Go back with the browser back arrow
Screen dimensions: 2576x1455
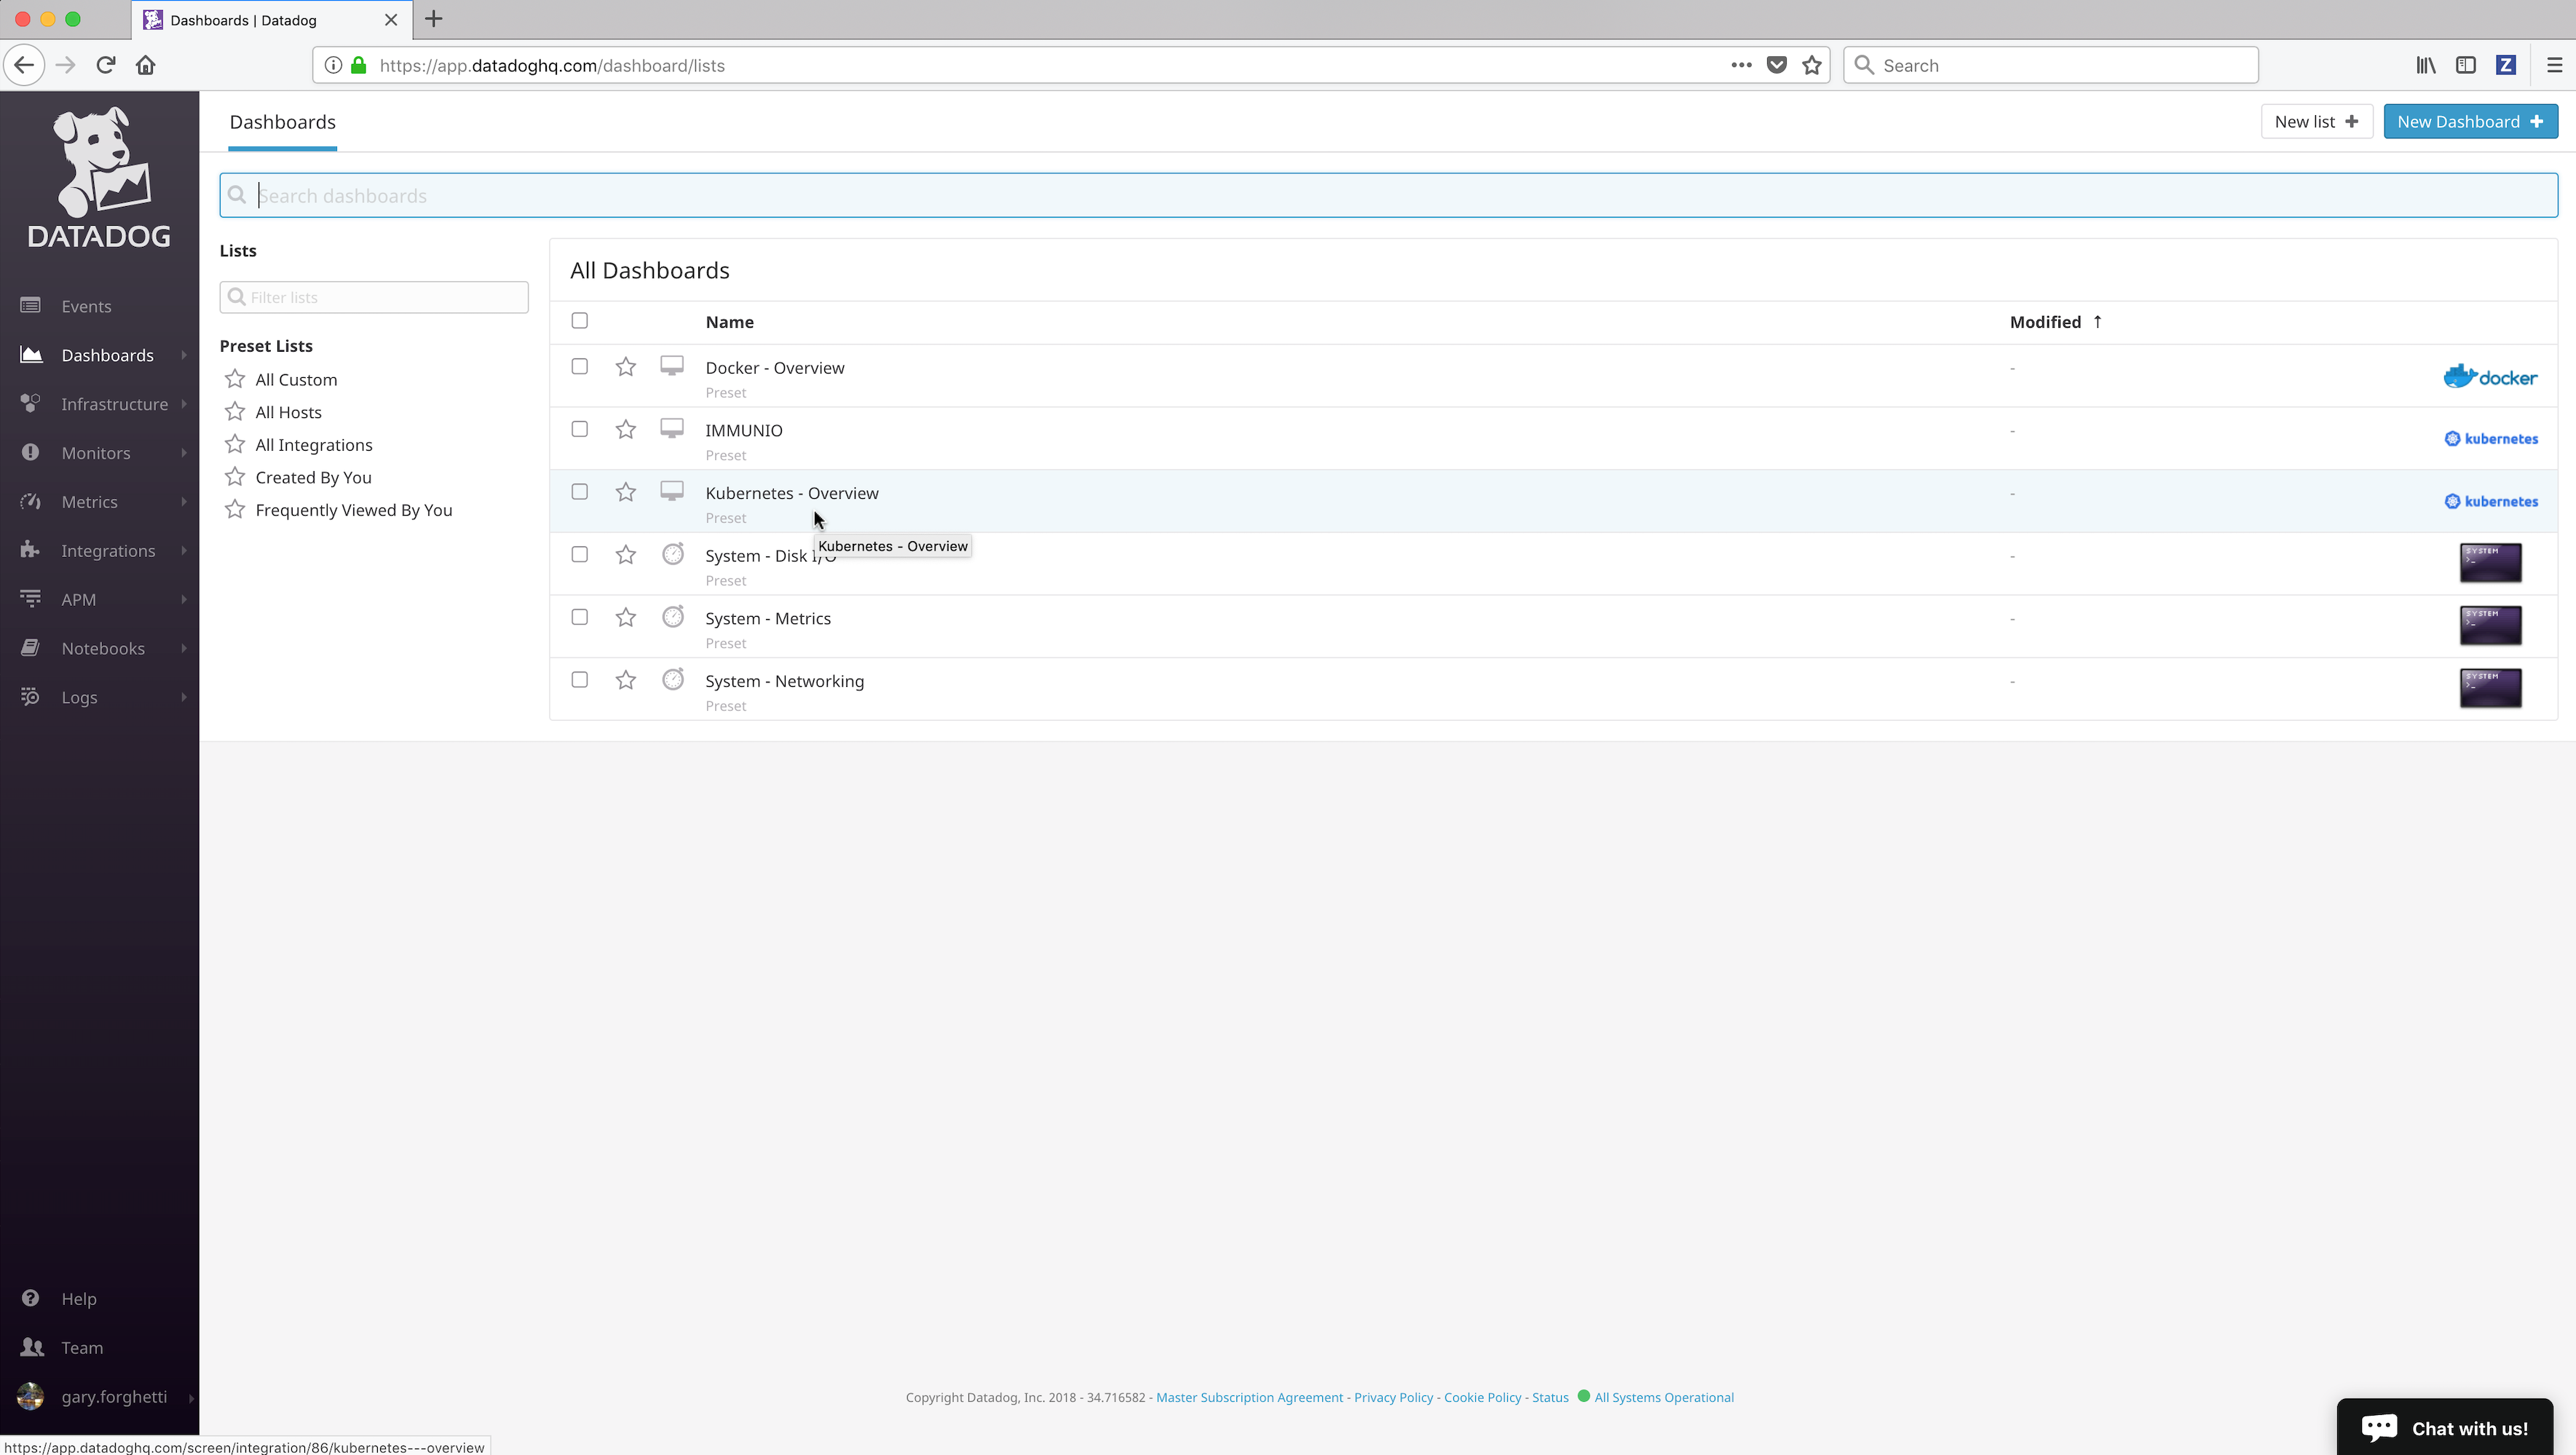click(x=24, y=65)
